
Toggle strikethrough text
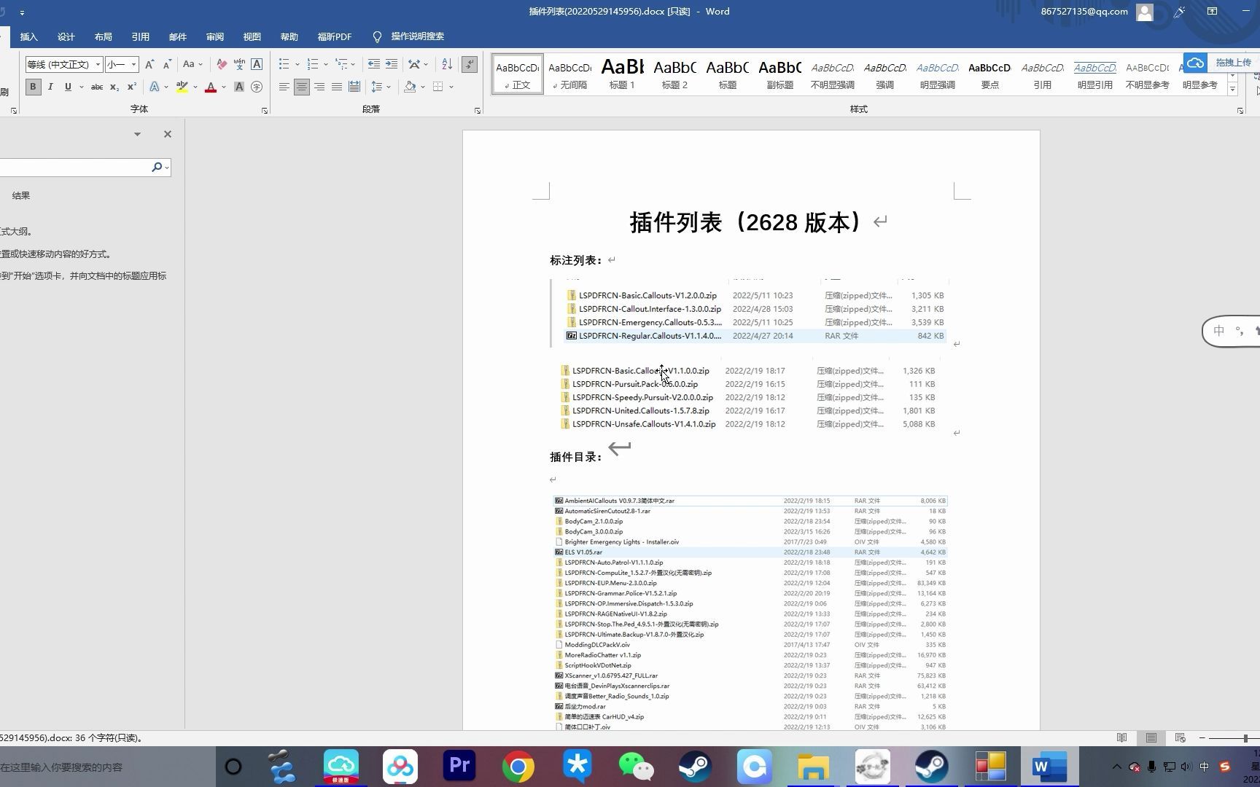[x=96, y=87]
